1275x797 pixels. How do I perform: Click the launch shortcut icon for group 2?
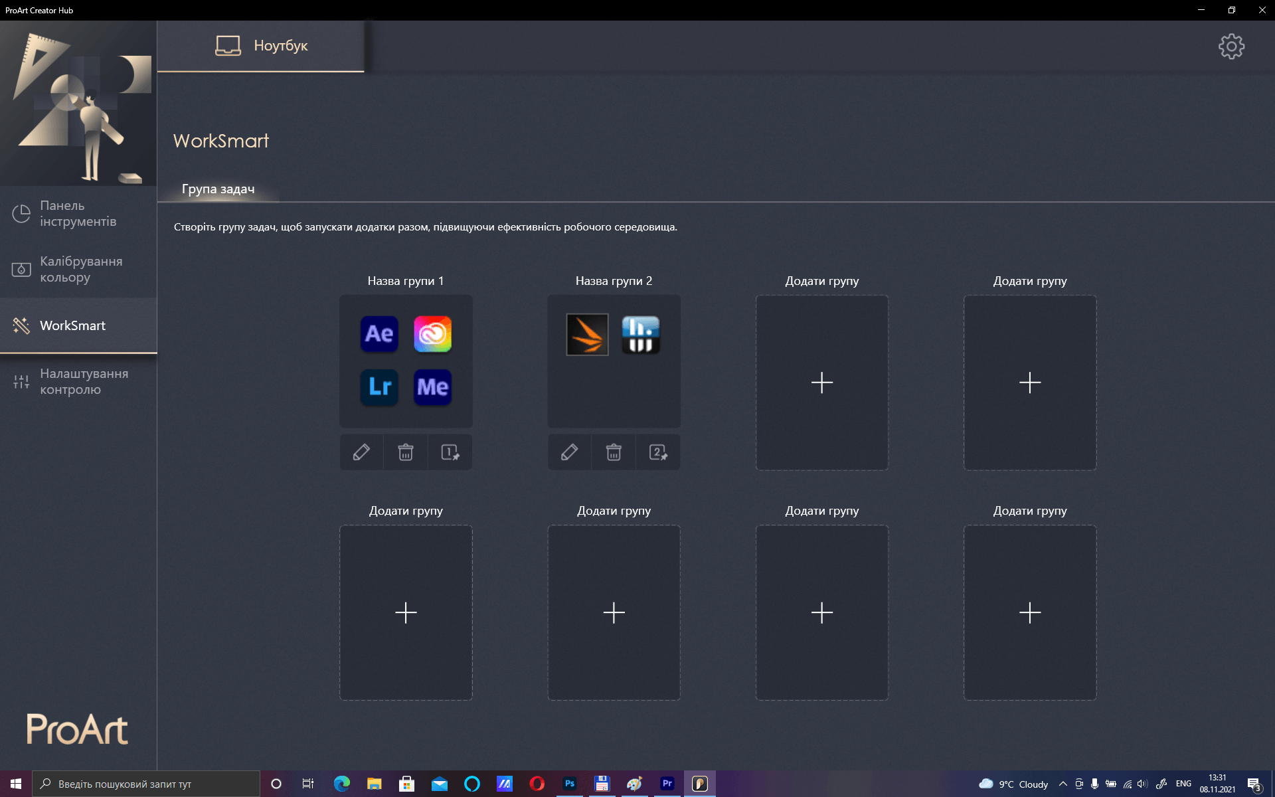pyautogui.click(x=658, y=452)
